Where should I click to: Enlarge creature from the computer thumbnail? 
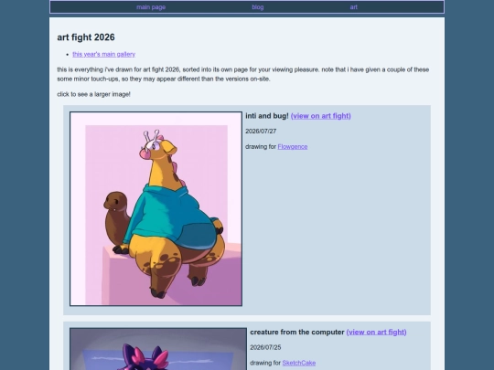coord(158,349)
